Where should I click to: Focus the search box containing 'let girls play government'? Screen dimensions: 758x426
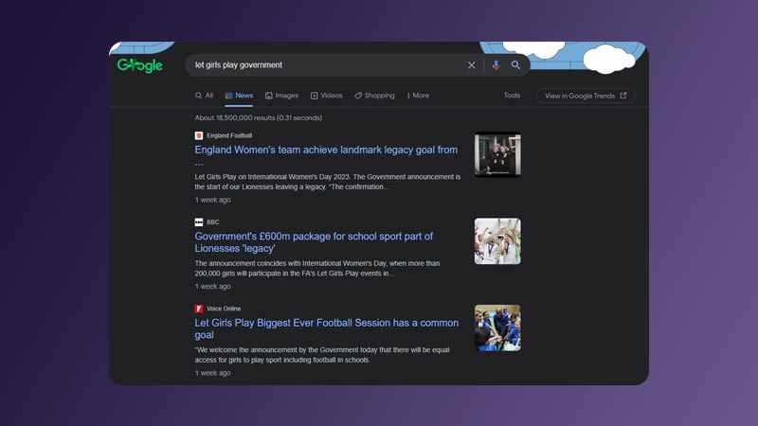pos(357,65)
